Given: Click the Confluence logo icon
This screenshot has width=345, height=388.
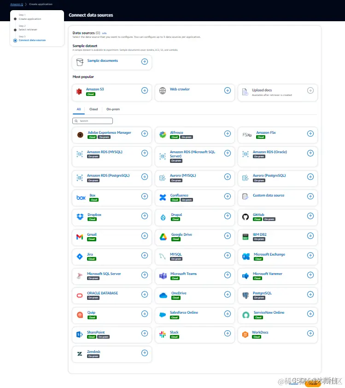Looking at the screenshot, I should (x=163, y=197).
